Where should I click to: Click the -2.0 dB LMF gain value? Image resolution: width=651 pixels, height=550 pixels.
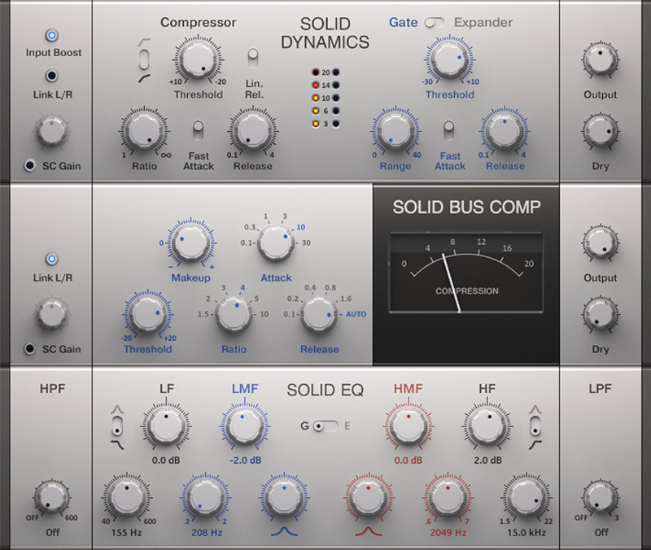click(x=245, y=461)
